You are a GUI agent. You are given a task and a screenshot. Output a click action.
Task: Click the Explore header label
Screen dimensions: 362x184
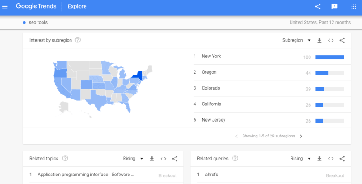coord(77,7)
